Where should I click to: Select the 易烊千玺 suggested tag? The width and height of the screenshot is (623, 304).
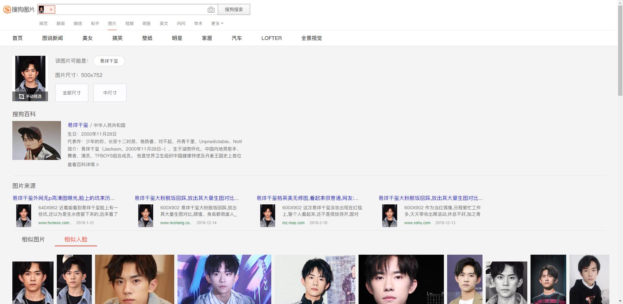coord(109,61)
